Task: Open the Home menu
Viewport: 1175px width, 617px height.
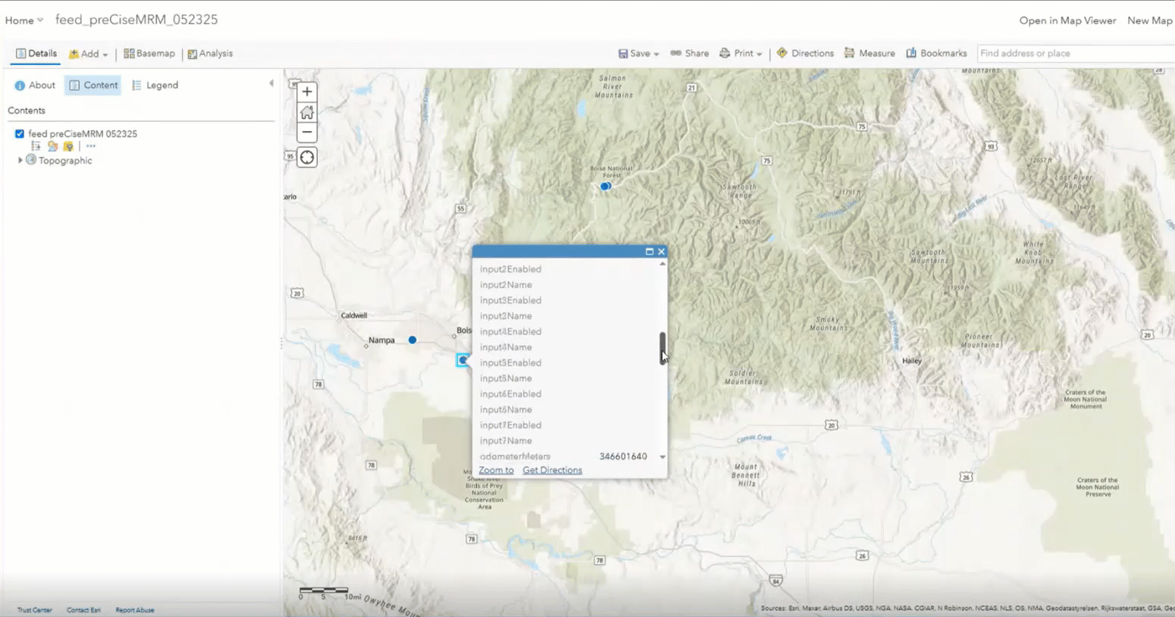Action: tap(22, 20)
